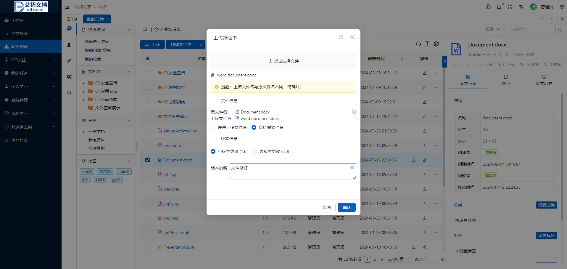Screen dimensions: 567x269
Task: Select the major version change (2.0) option
Action: coord(254,151)
